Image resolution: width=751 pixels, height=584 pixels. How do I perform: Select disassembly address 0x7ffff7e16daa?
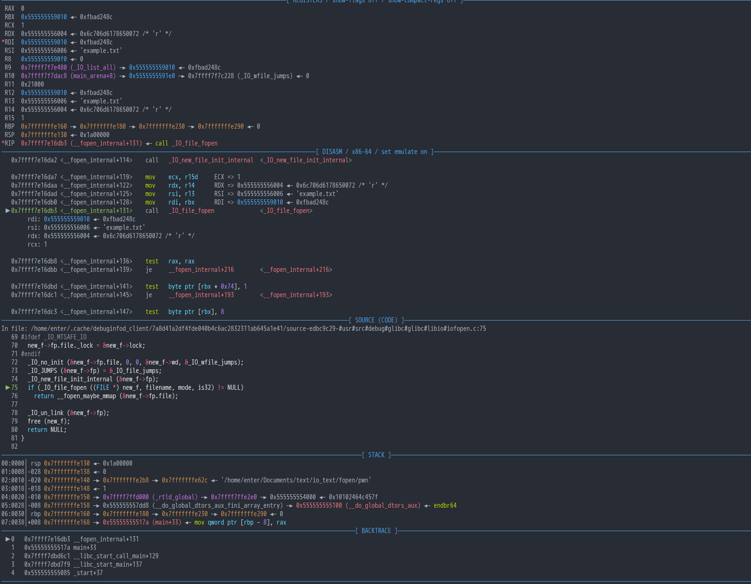click(x=34, y=185)
